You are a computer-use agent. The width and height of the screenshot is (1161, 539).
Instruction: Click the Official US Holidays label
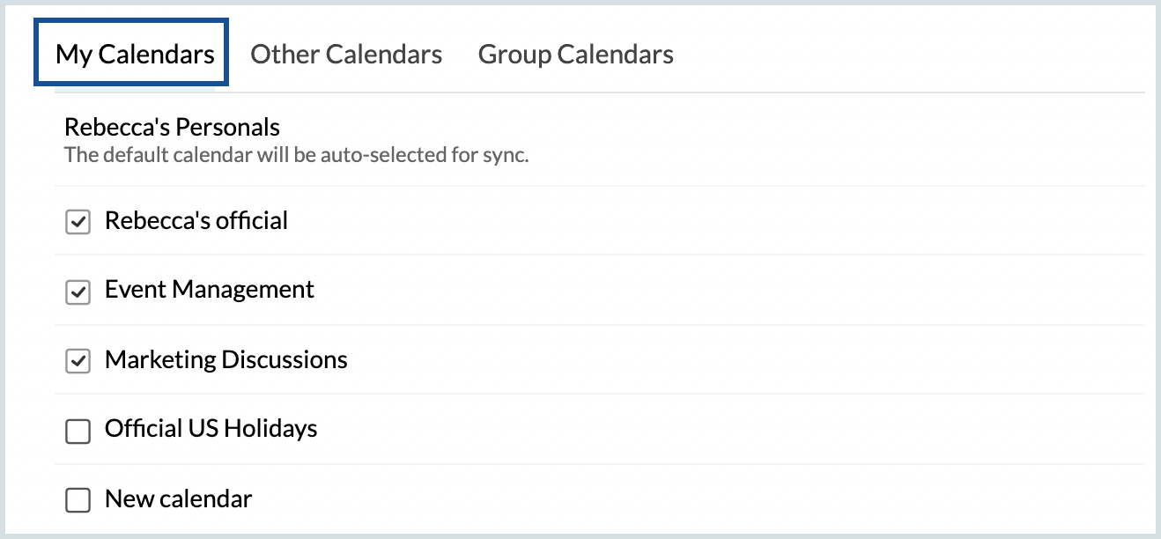point(211,429)
